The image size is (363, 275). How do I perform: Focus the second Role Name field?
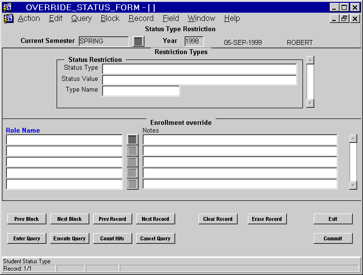click(x=64, y=151)
